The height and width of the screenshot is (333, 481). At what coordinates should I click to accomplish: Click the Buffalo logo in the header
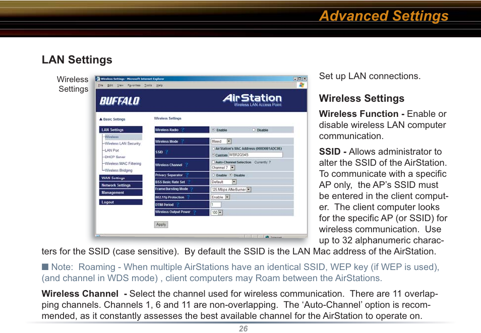[119, 101]
